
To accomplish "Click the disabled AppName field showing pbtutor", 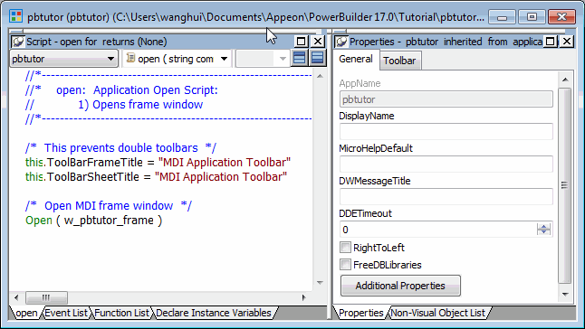I will [x=446, y=99].
